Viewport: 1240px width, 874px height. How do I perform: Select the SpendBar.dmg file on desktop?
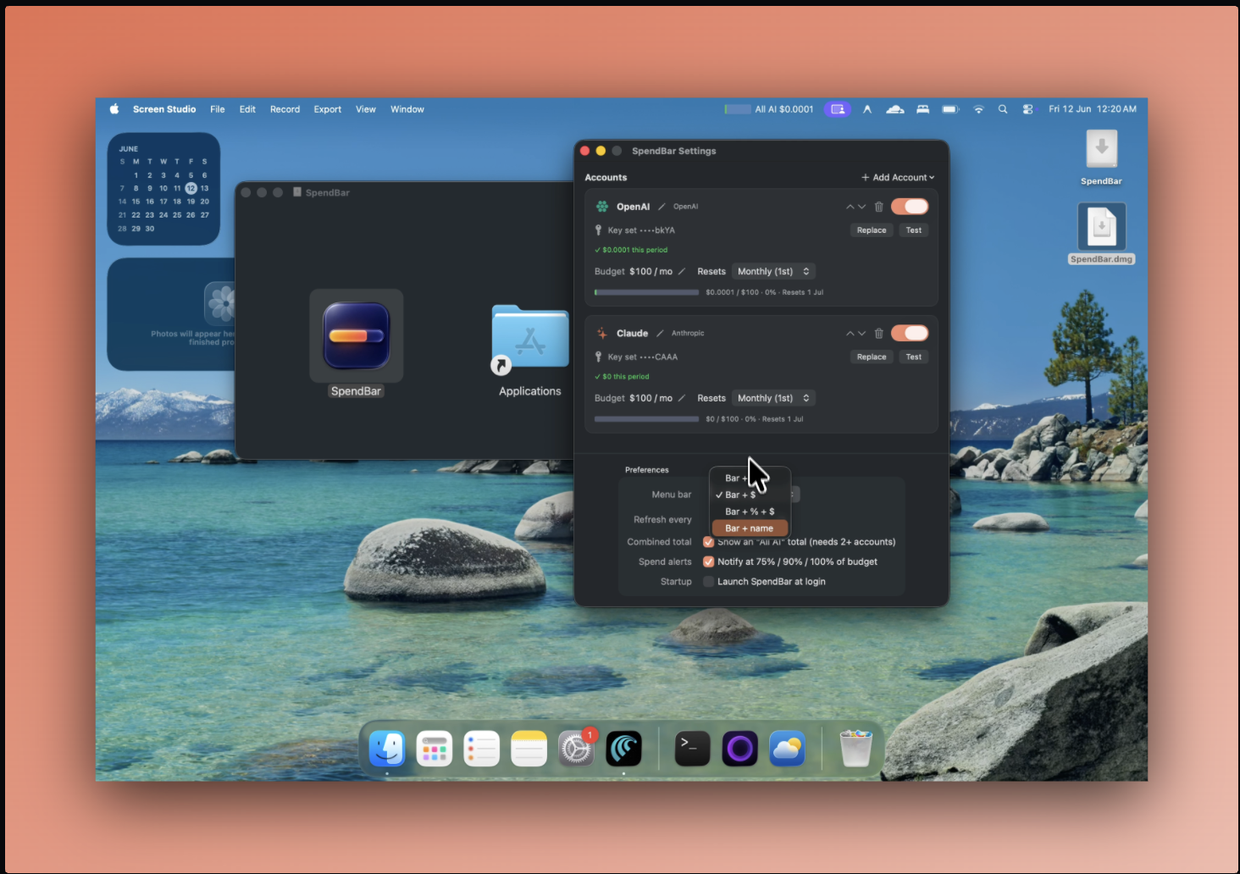pyautogui.click(x=1102, y=234)
